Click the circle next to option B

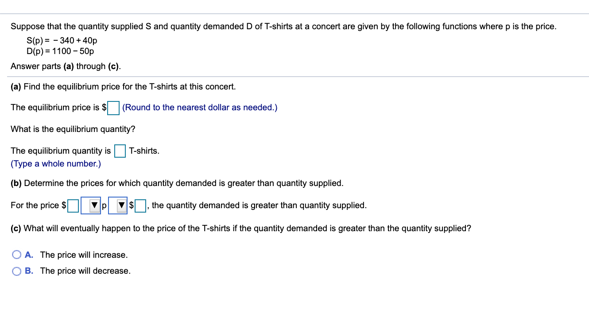coord(16,271)
